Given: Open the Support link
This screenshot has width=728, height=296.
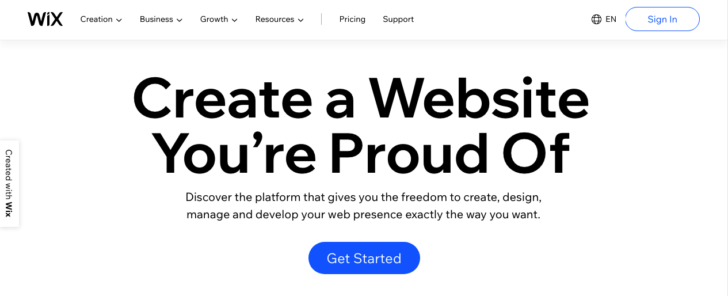Looking at the screenshot, I should point(398,19).
